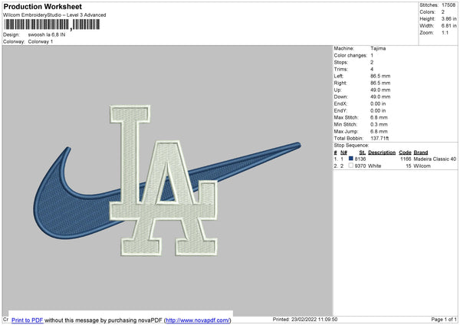
Task: Click the 'Stops:' label
Action: pos(341,62)
